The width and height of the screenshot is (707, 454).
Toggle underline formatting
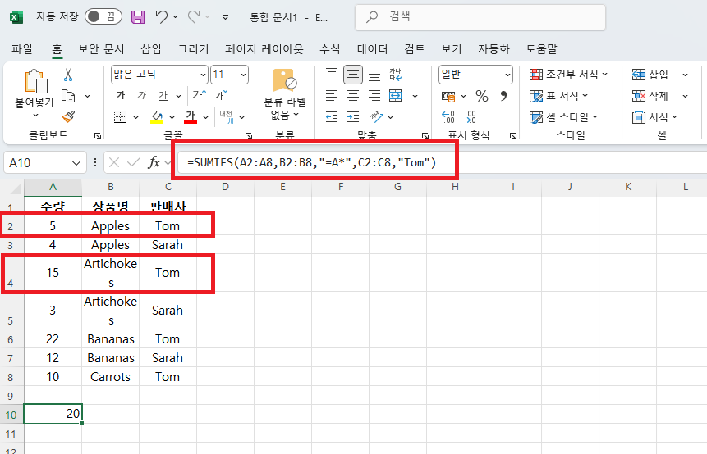pyautogui.click(x=163, y=95)
